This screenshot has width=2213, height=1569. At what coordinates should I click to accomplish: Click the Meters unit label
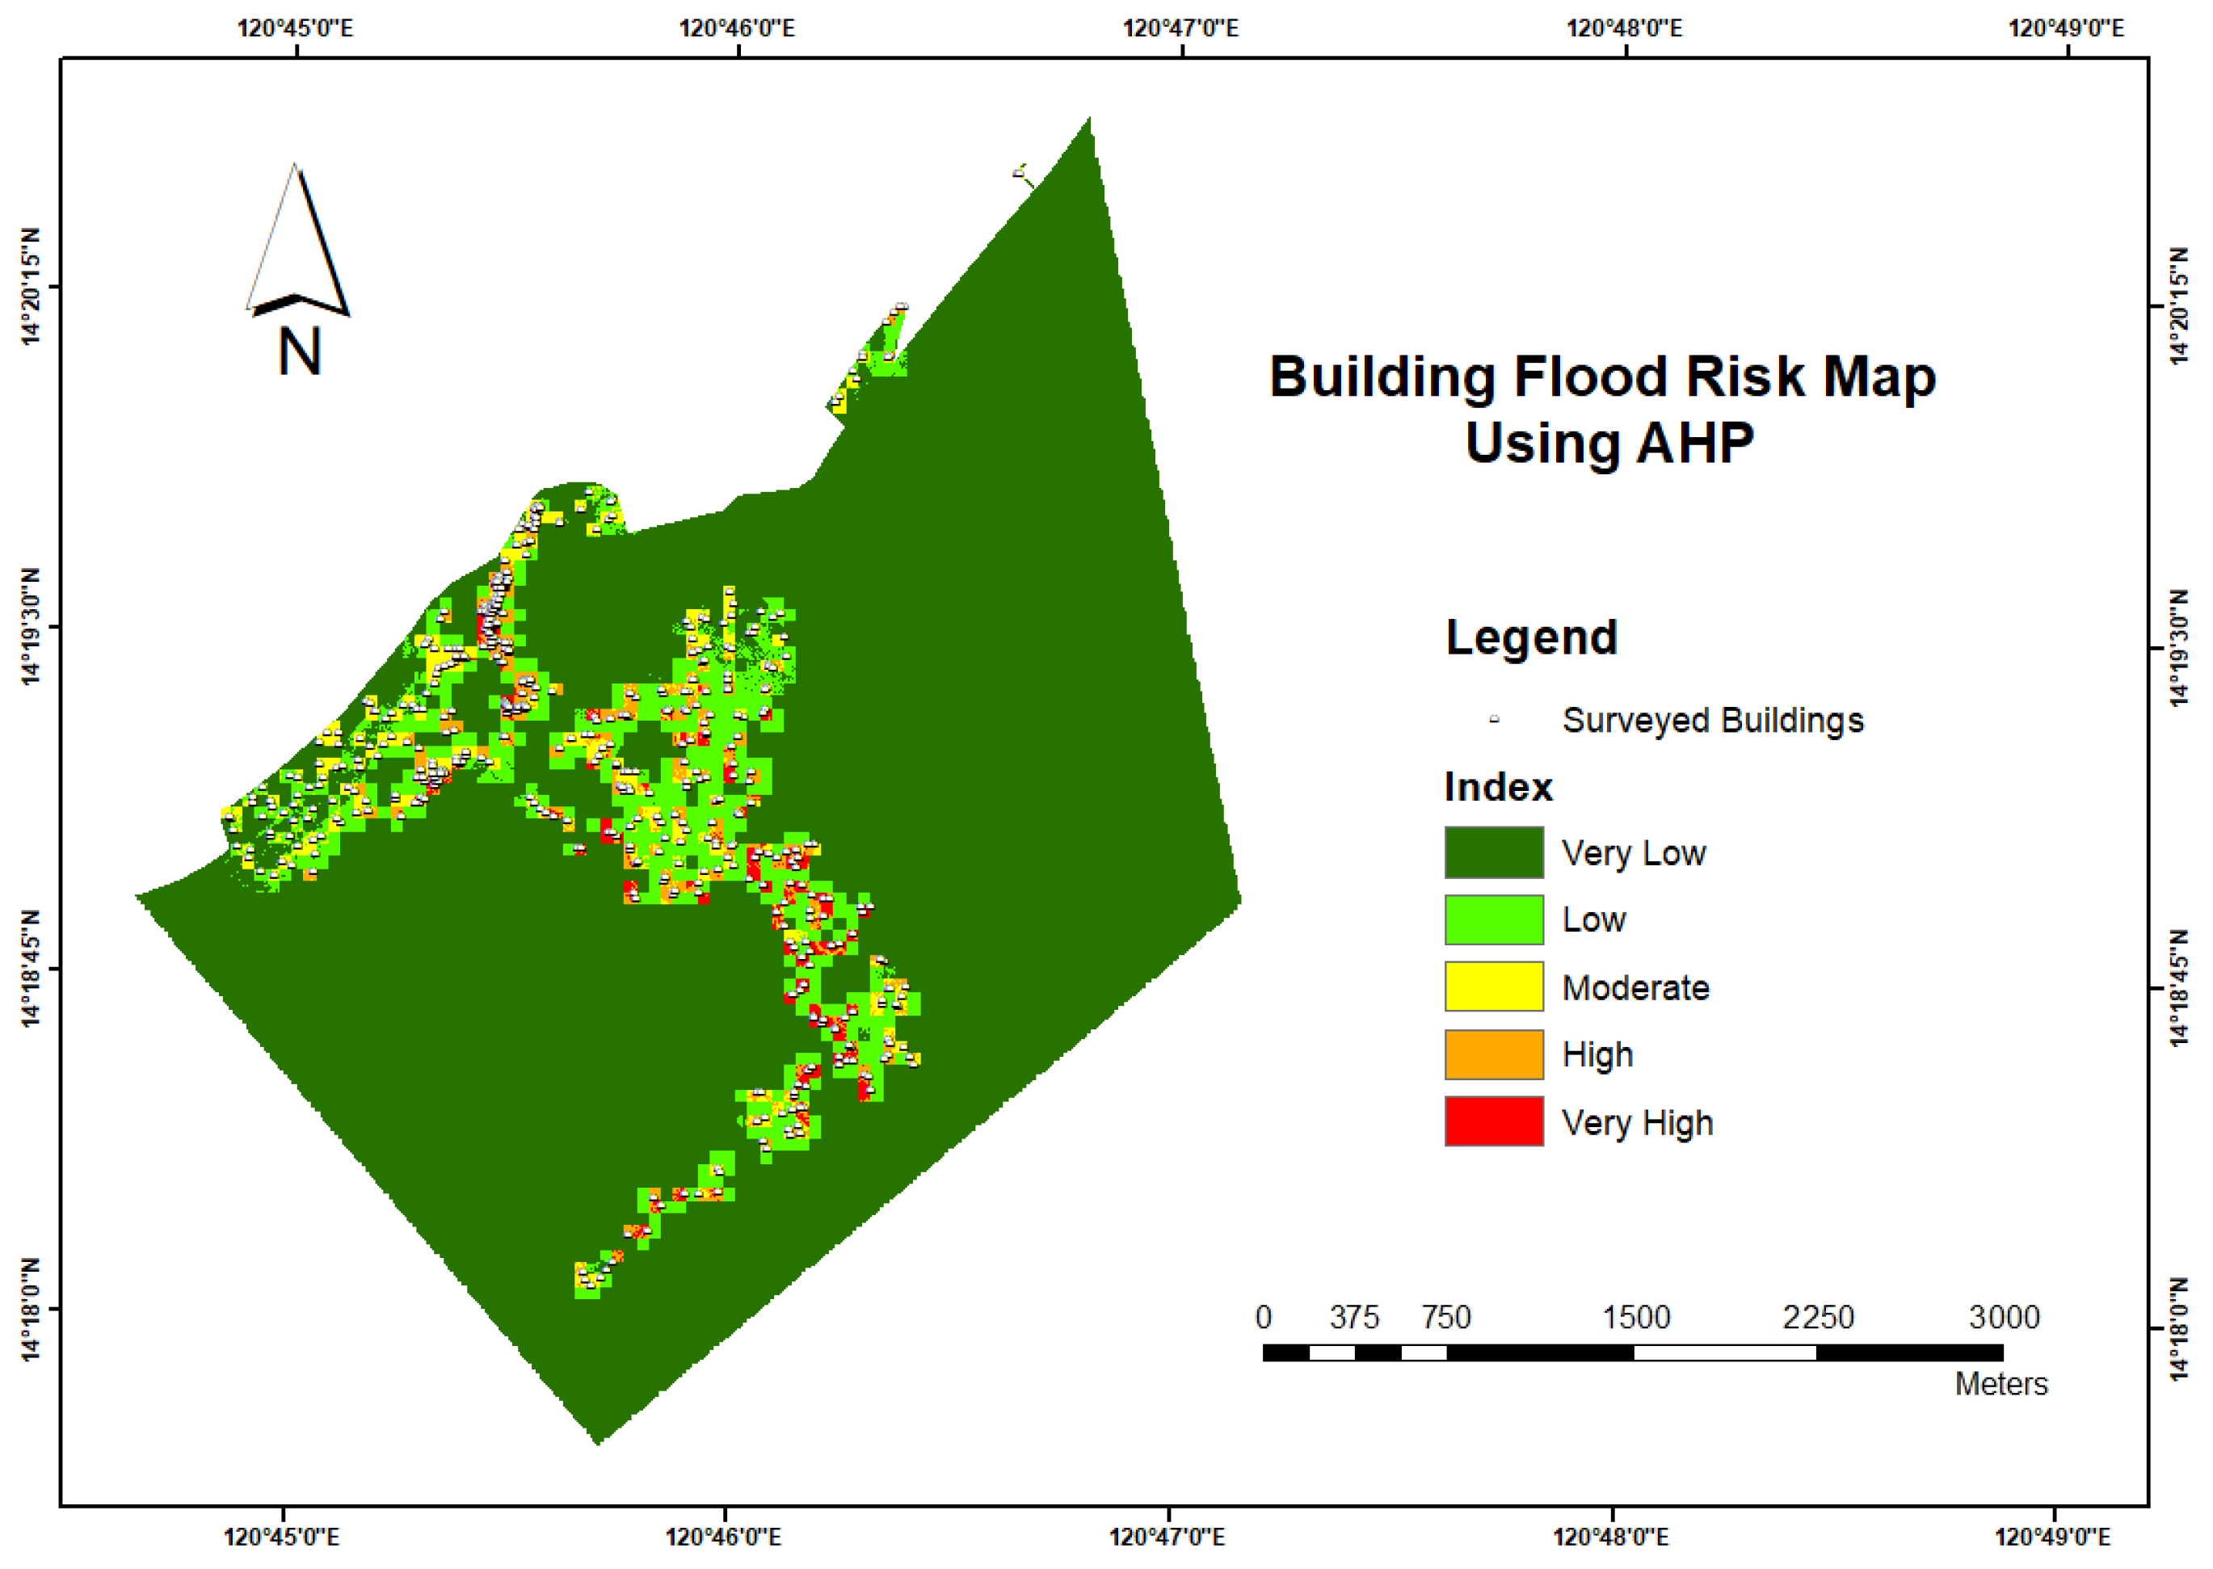tap(2001, 1383)
